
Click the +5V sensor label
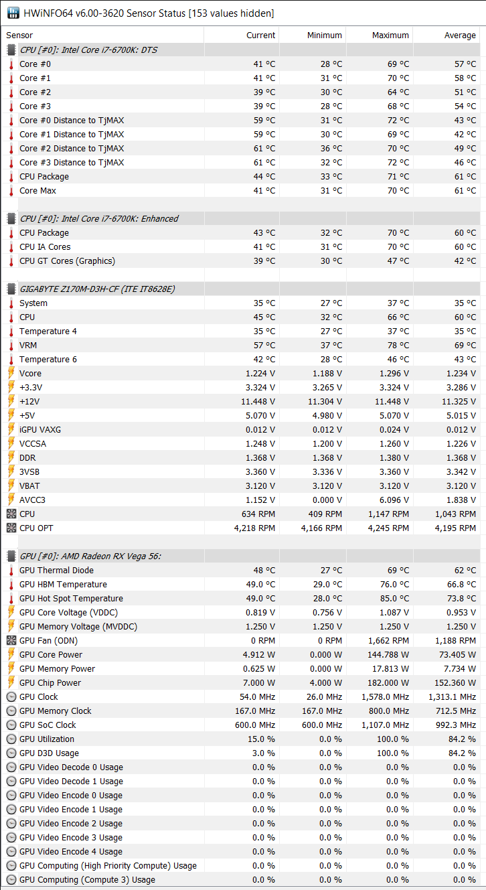(28, 415)
